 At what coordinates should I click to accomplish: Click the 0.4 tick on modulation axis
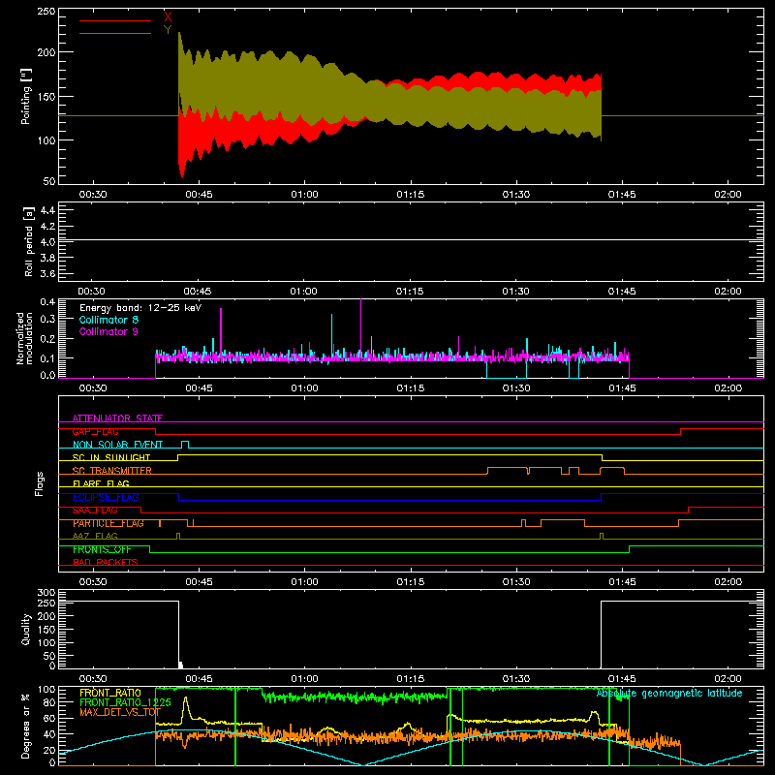[x=47, y=301]
